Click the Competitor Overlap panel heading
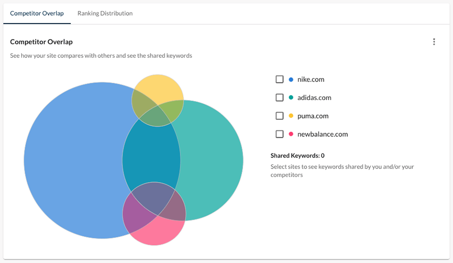This screenshot has width=453, height=263. [x=41, y=42]
